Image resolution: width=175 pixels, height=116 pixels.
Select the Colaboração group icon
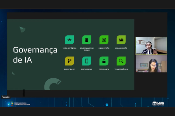coord(121,40)
